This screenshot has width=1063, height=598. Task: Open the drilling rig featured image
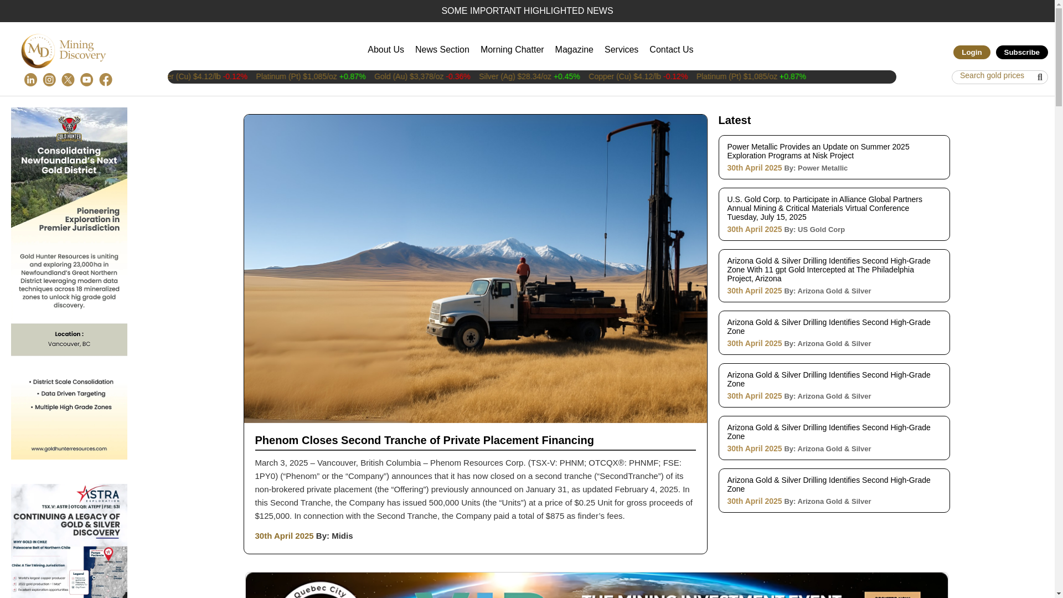475,269
